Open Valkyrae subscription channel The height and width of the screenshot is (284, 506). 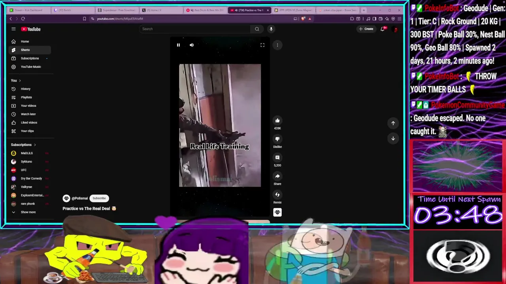click(x=30, y=187)
